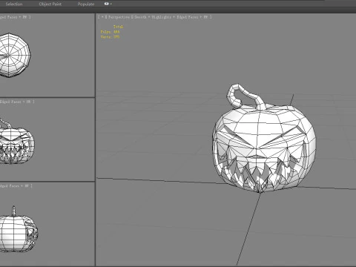Open the Perspective point-of-view viewport label menu
This screenshot has width=356, height=267.
[x=119, y=17]
